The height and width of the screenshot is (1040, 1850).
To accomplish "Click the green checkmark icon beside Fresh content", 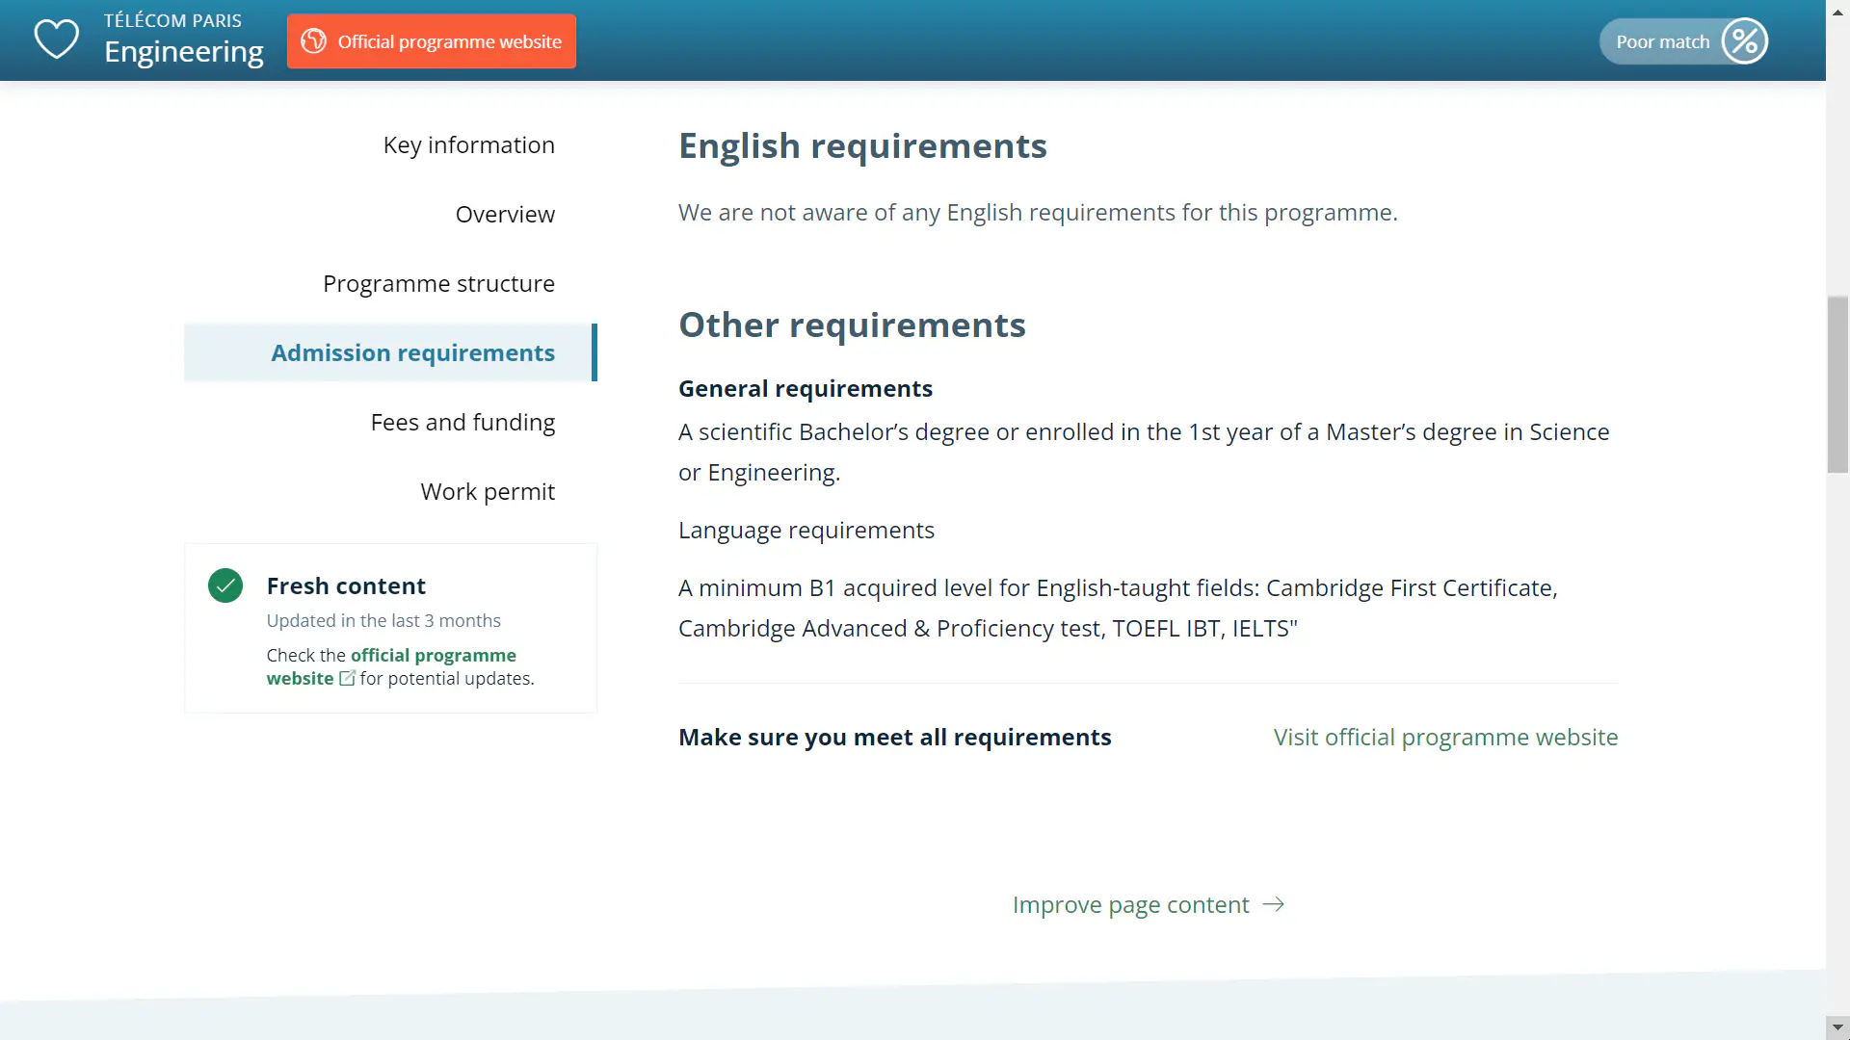I will [x=225, y=585].
